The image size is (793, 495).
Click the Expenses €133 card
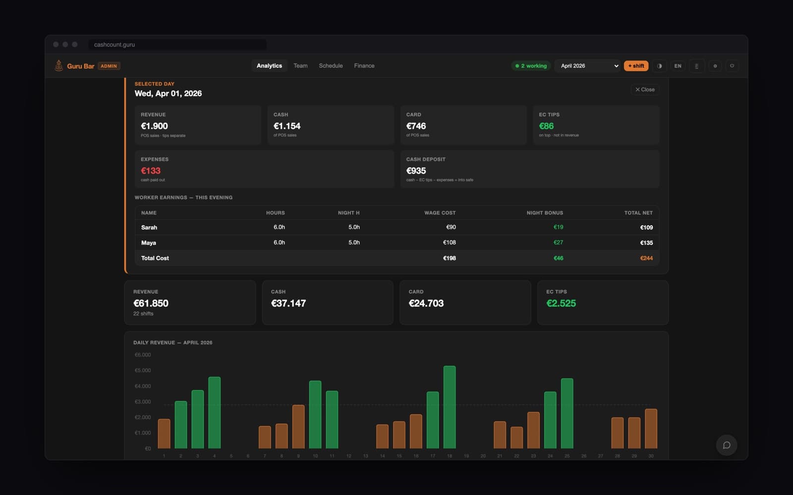264,169
